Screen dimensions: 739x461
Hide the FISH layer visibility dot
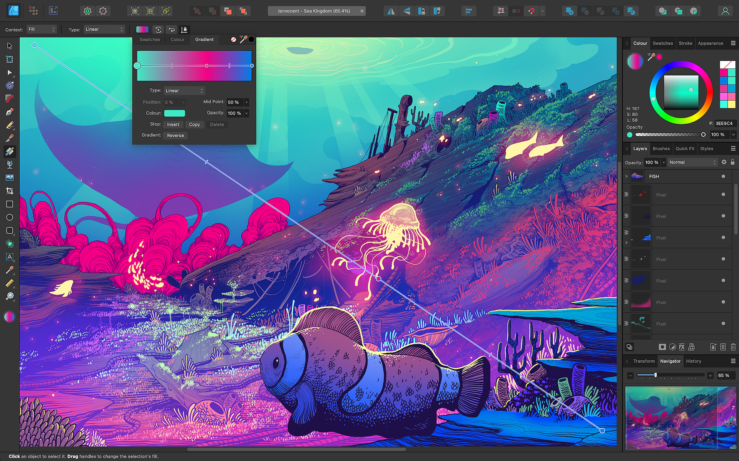pos(723,176)
